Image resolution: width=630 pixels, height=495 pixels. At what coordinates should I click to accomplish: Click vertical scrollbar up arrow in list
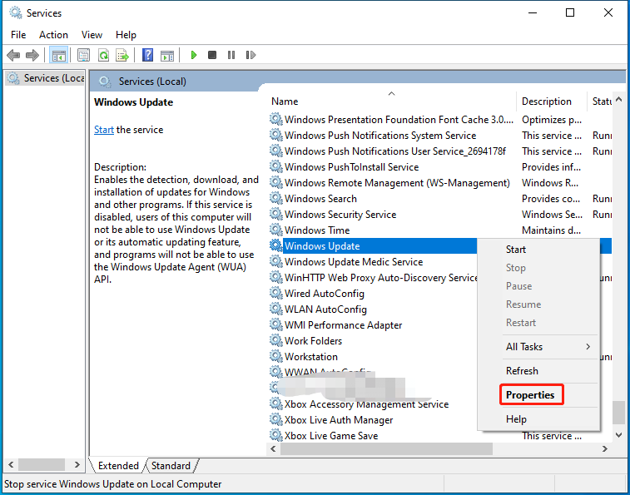pyautogui.click(x=618, y=99)
